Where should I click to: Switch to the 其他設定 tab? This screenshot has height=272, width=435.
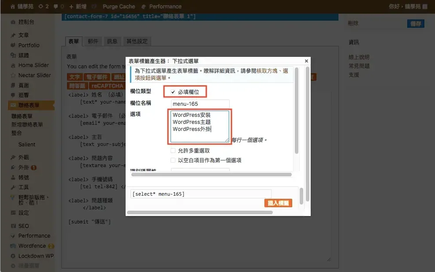pos(137,41)
